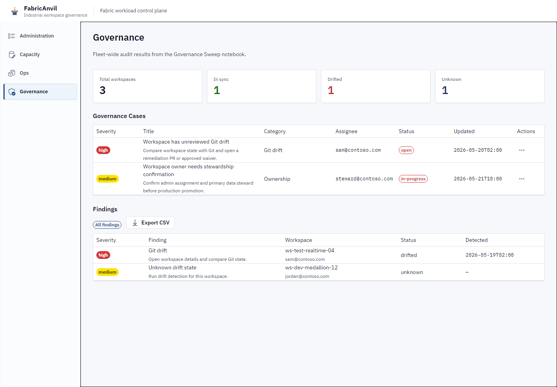This screenshot has height=387, width=557.
Task: Click the medium severity badge in Findings
Action: (x=108, y=272)
